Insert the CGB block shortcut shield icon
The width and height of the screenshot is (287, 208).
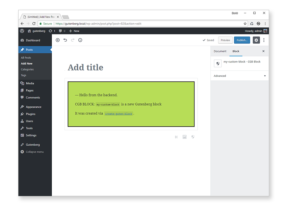(x=193, y=137)
